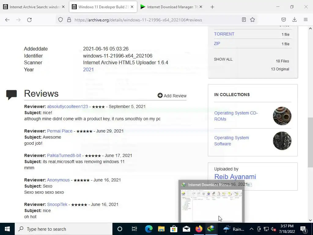Reload the page with the refresh icon
Image resolution: width=313 pixels, height=235 pixels.
[29, 20]
